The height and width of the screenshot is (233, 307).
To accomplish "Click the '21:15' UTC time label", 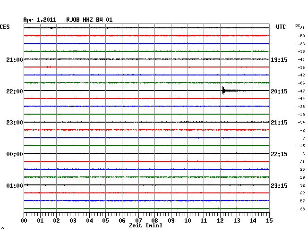I will point(279,123).
